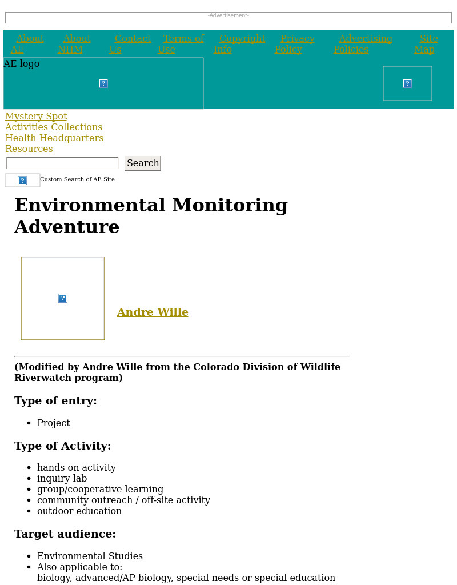Click inside the search text field
Viewport: 457px width, 585px height.
pyautogui.click(x=62, y=163)
